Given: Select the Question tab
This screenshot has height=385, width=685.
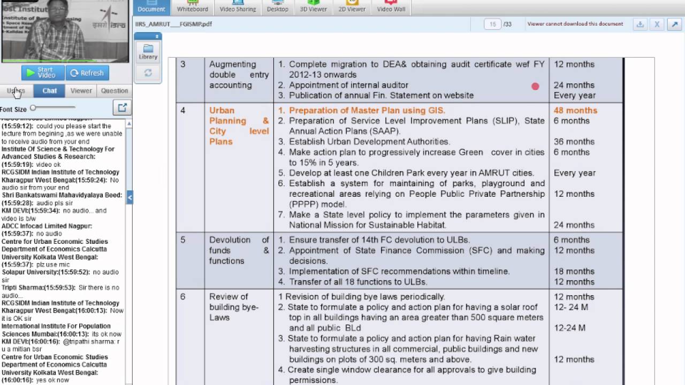Looking at the screenshot, I should point(115,91).
